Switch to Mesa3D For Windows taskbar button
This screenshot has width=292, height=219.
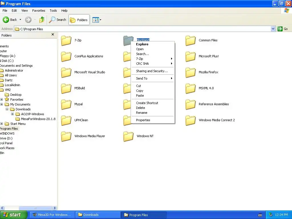52,215
